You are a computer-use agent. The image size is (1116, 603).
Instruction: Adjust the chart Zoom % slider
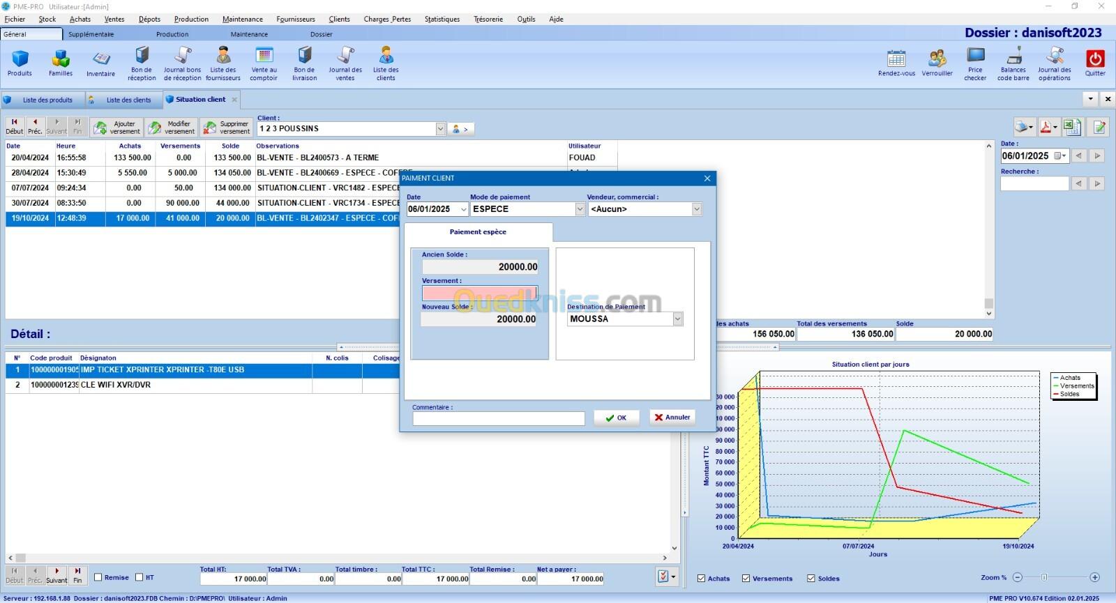1044,577
